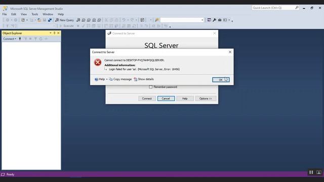Click the red error icon

[x=98, y=62]
